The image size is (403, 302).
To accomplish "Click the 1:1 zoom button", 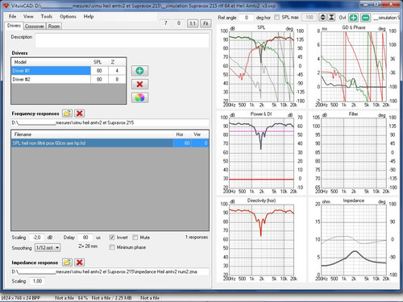I will pyautogui.click(x=193, y=23).
